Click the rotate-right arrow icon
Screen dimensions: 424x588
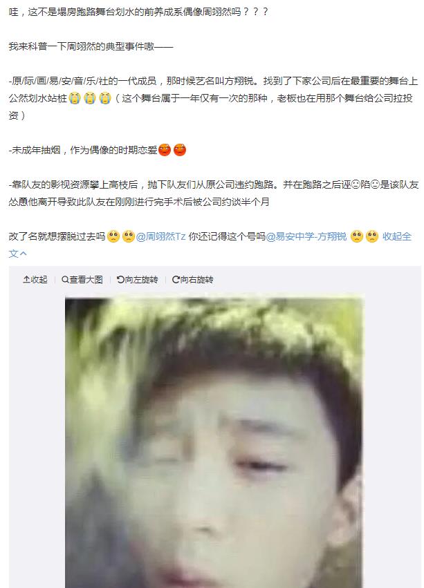pyautogui.click(x=176, y=279)
